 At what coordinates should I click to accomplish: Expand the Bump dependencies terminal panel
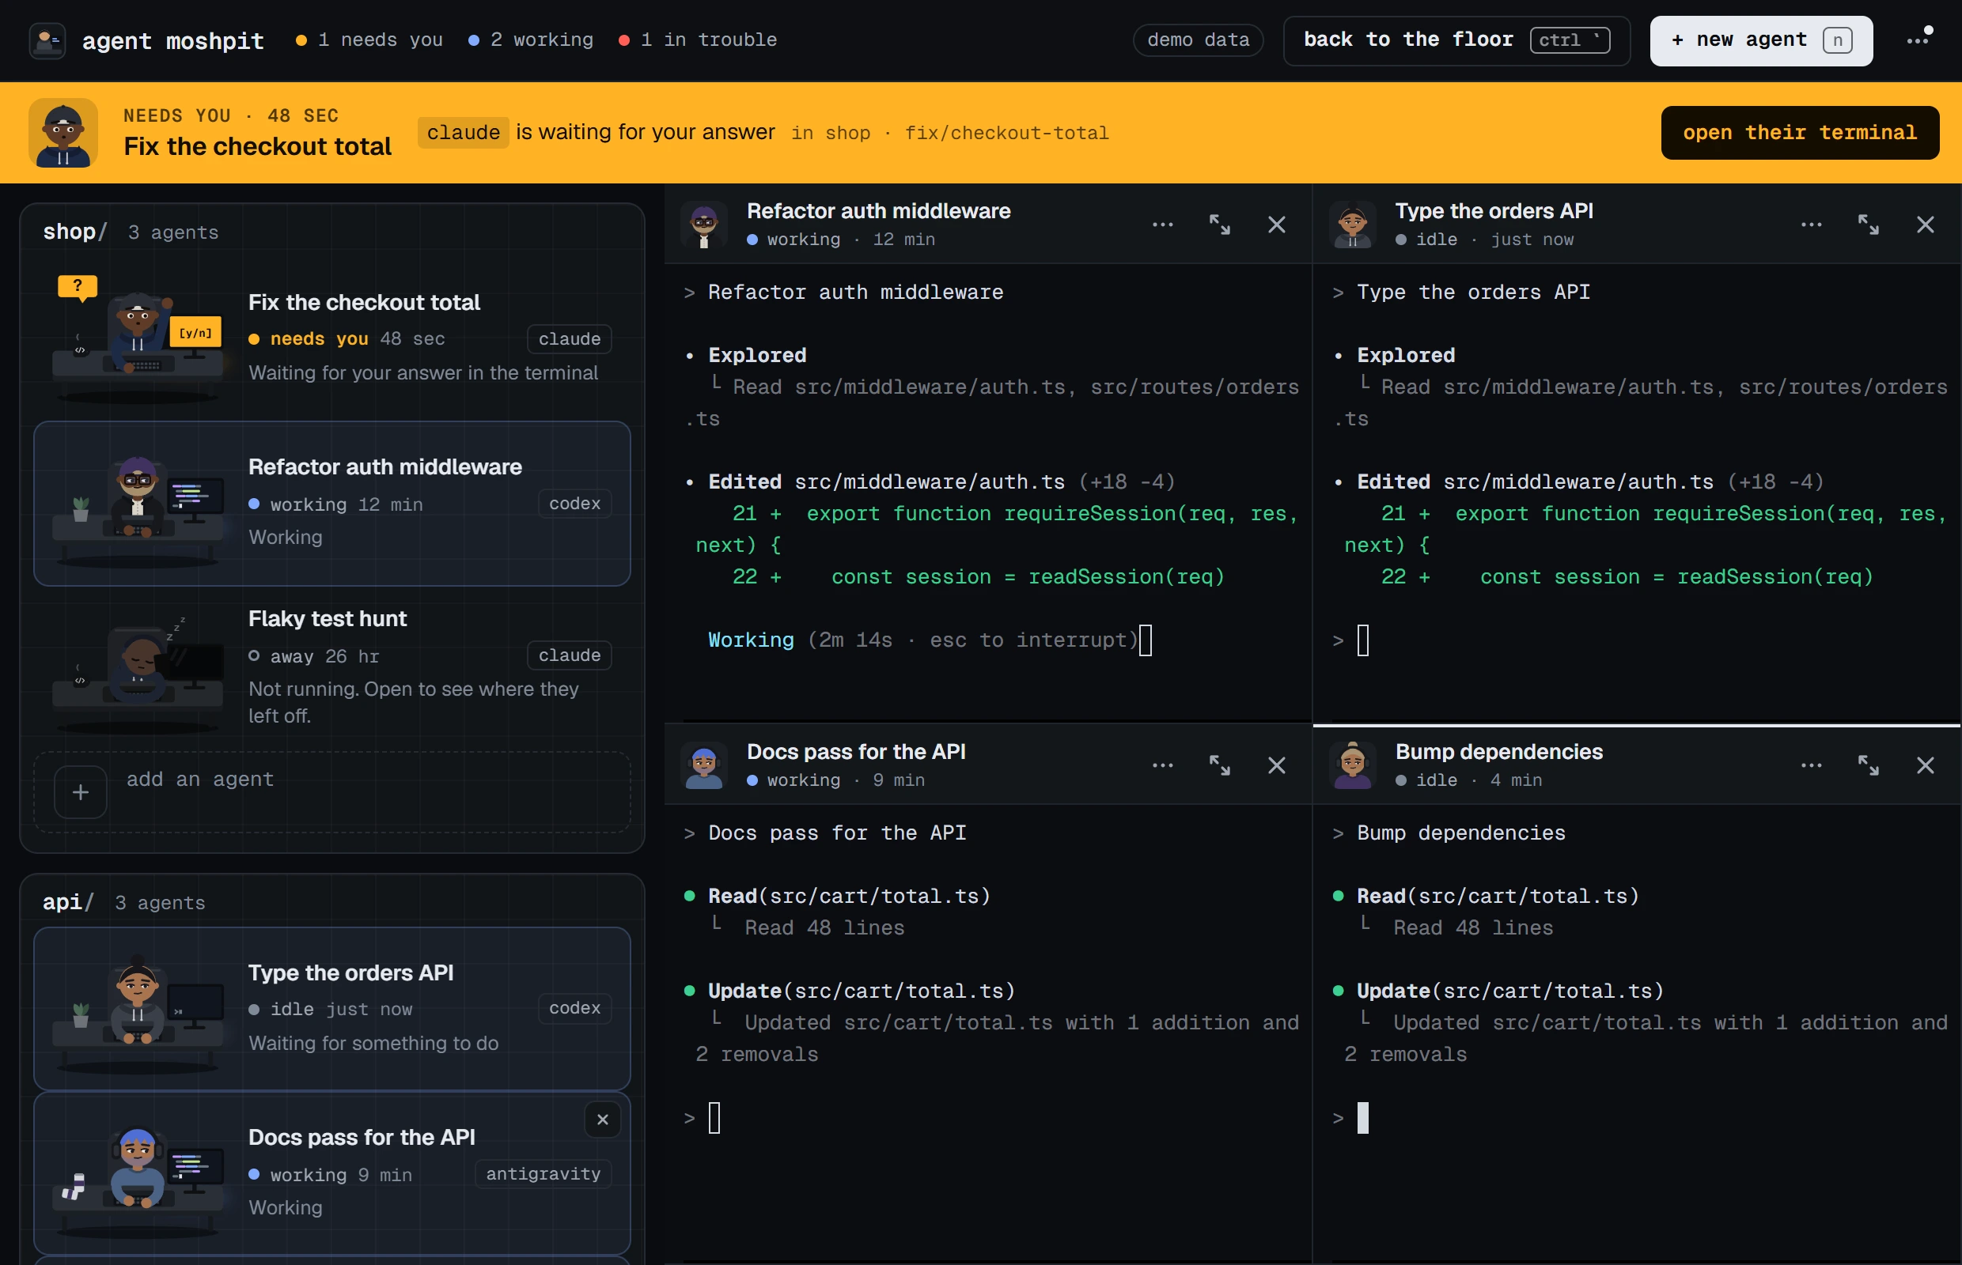[x=1868, y=765]
